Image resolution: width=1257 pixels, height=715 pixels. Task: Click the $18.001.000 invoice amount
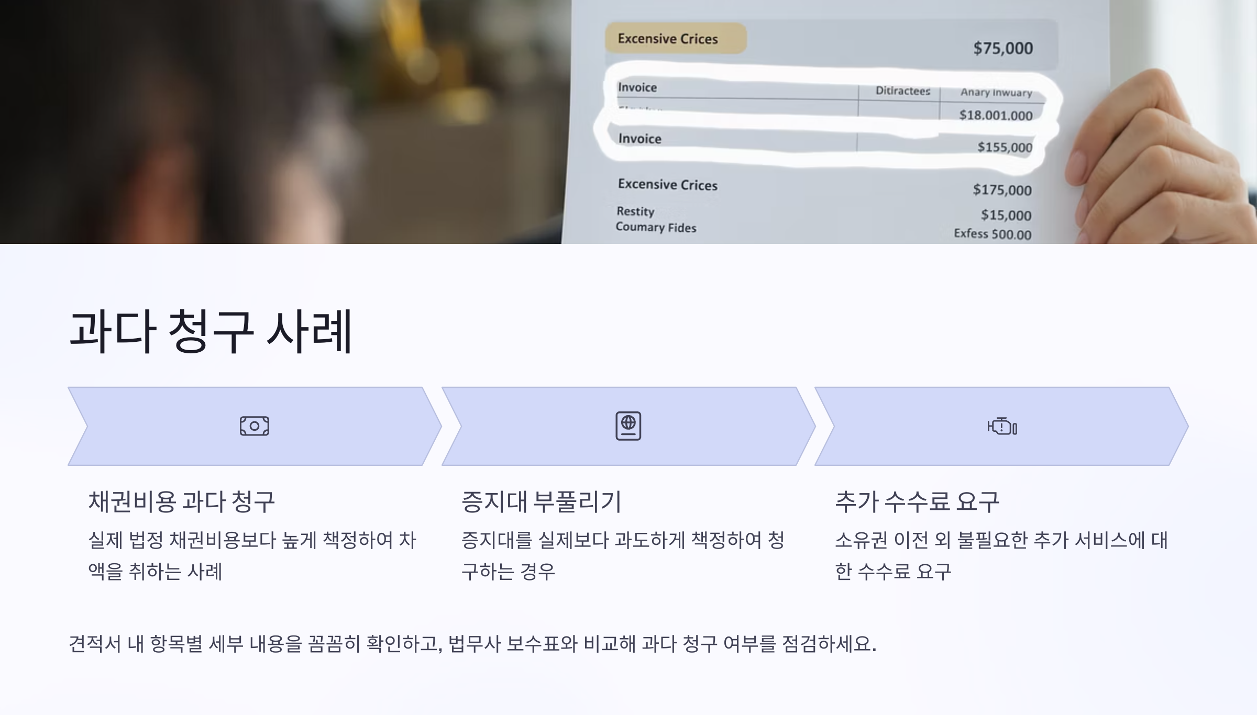click(x=995, y=115)
